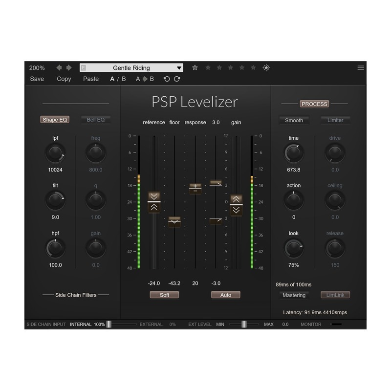Screen dimensions: 391x391
Task: Go to the previous preset arrow
Action: (x=59, y=68)
